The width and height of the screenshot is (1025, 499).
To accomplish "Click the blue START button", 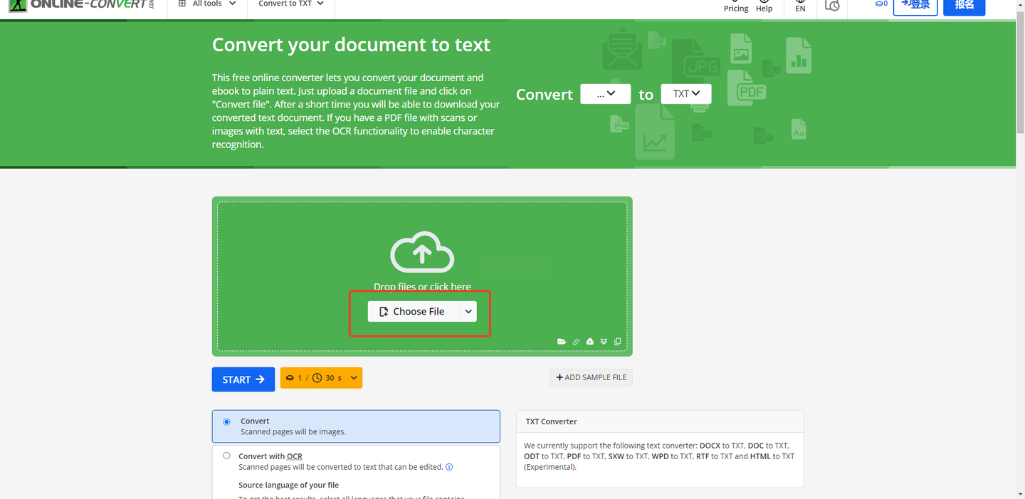I will pyautogui.click(x=243, y=379).
